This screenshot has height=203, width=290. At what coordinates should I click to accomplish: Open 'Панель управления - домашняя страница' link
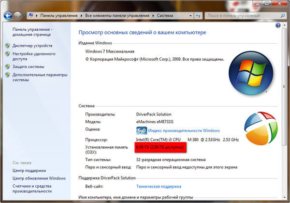pyautogui.click(x=32, y=32)
